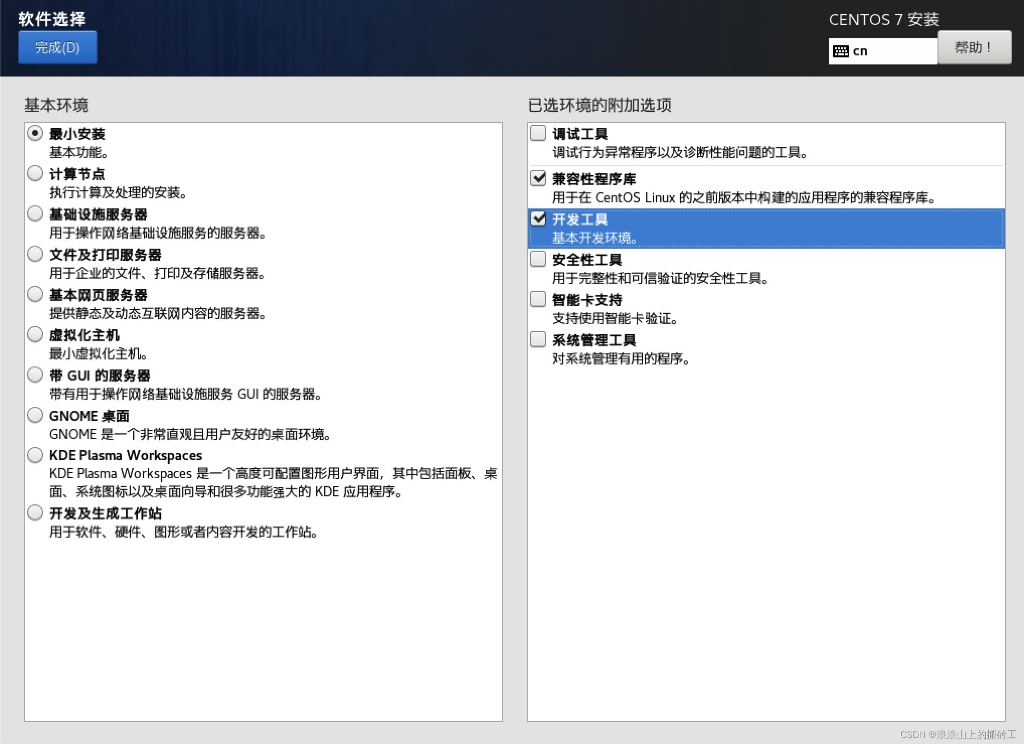Select 文件及打印服务器 environment
The height and width of the screenshot is (744, 1024).
(35, 254)
